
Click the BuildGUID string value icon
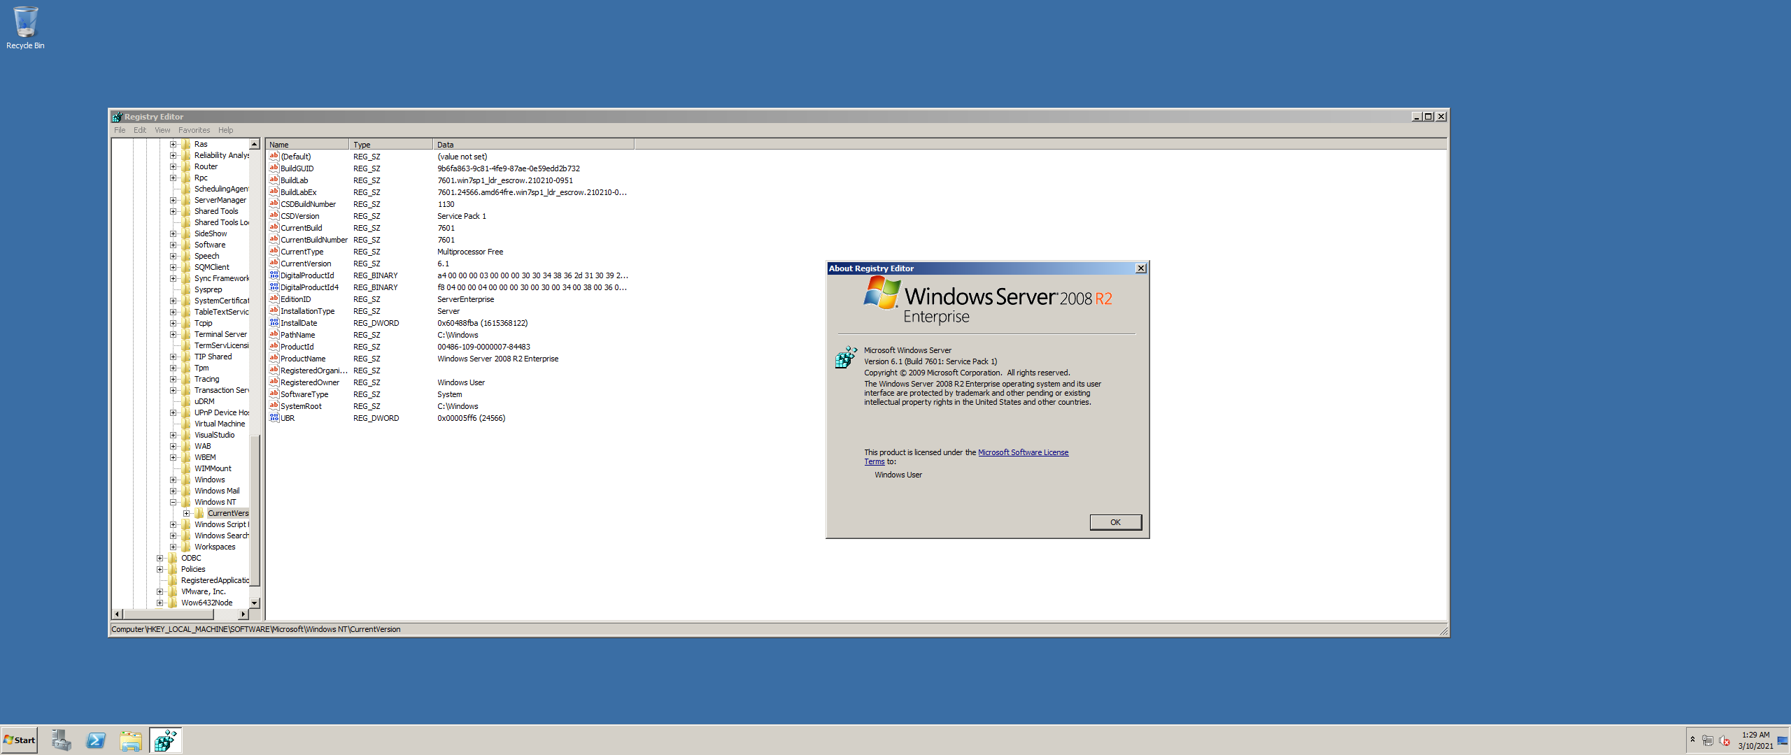(274, 168)
